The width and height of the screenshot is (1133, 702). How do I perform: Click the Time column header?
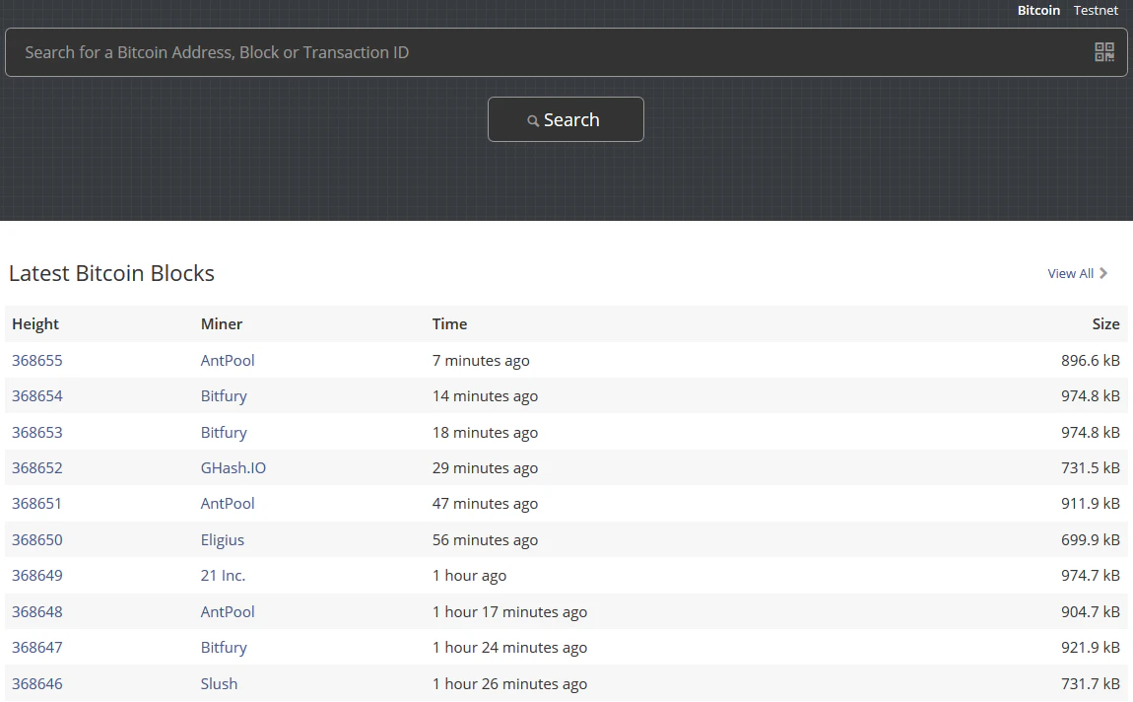point(449,324)
